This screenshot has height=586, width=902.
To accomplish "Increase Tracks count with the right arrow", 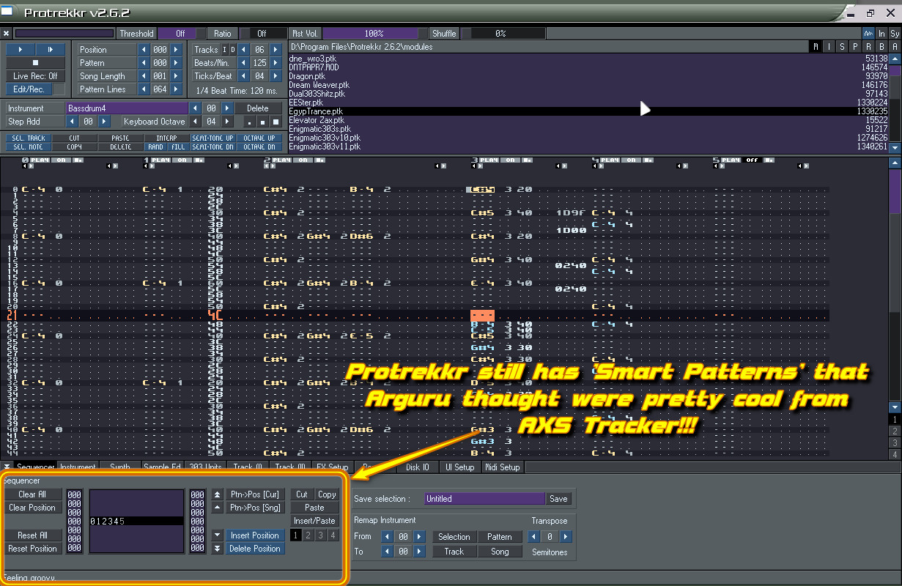I will click(276, 50).
